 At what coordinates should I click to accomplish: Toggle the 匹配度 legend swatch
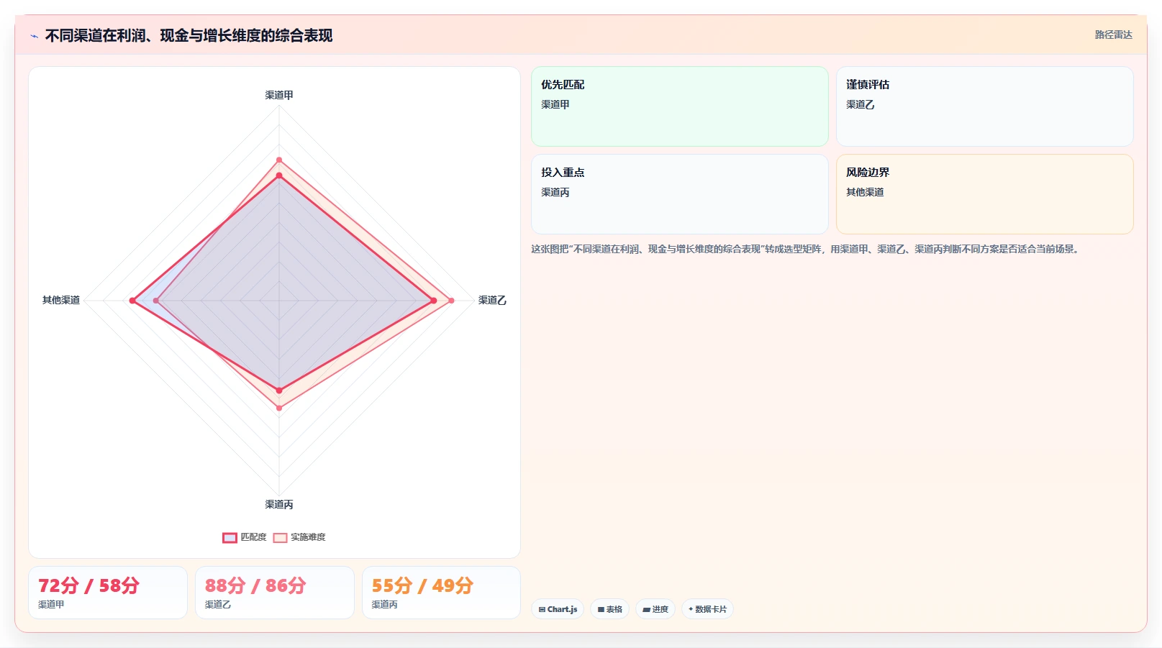tap(230, 537)
